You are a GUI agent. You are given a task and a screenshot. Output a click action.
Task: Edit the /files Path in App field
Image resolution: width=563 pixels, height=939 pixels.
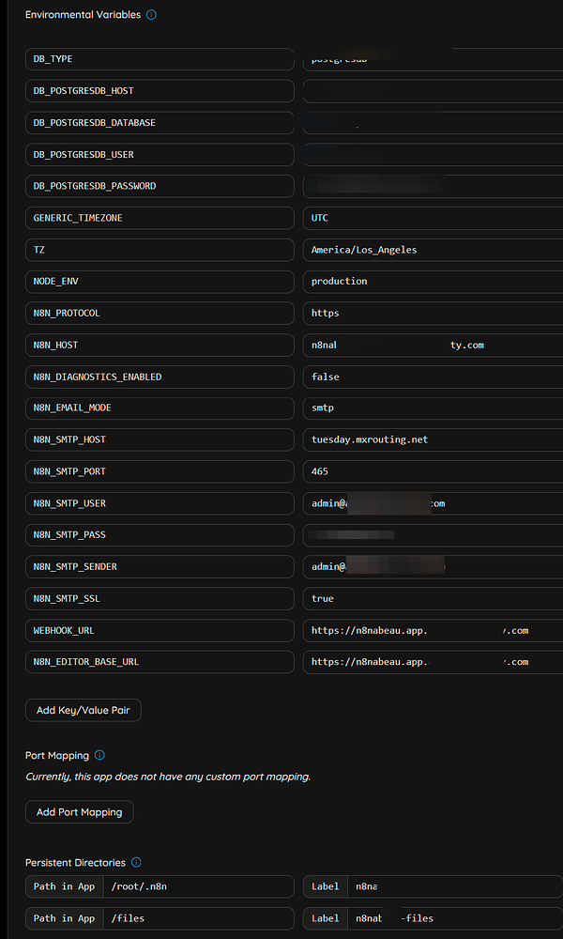click(x=197, y=918)
